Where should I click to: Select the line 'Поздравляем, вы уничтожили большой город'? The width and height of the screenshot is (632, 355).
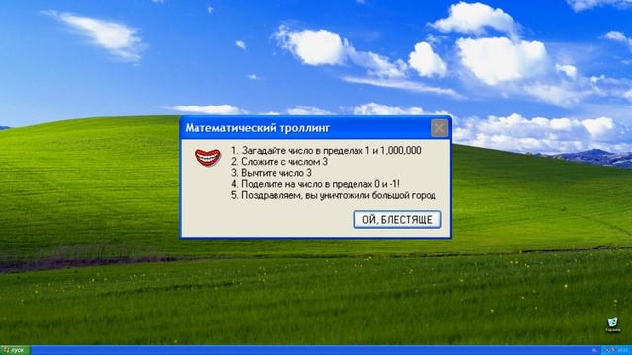click(334, 195)
